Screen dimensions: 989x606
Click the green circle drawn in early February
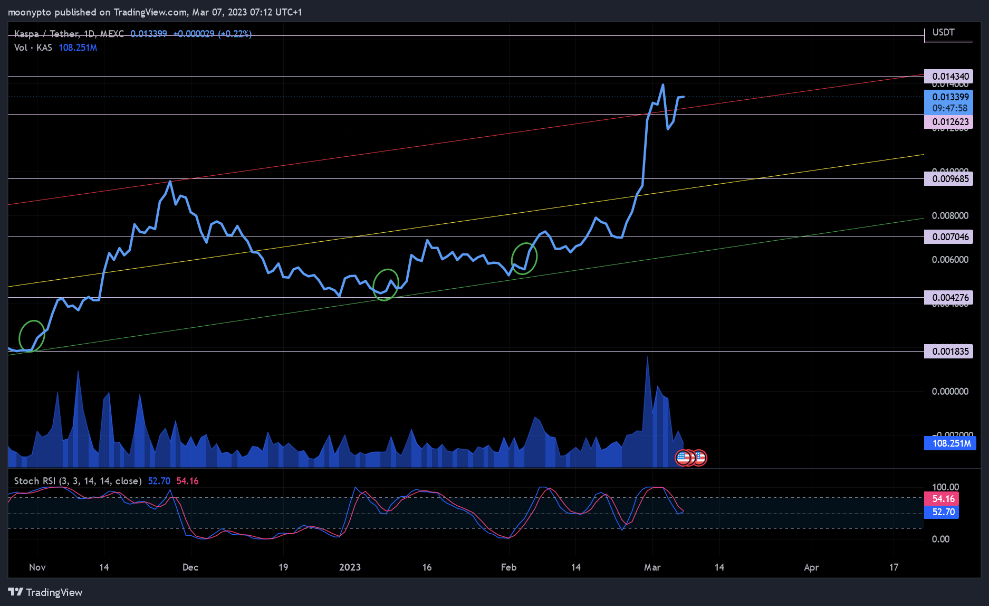point(524,258)
